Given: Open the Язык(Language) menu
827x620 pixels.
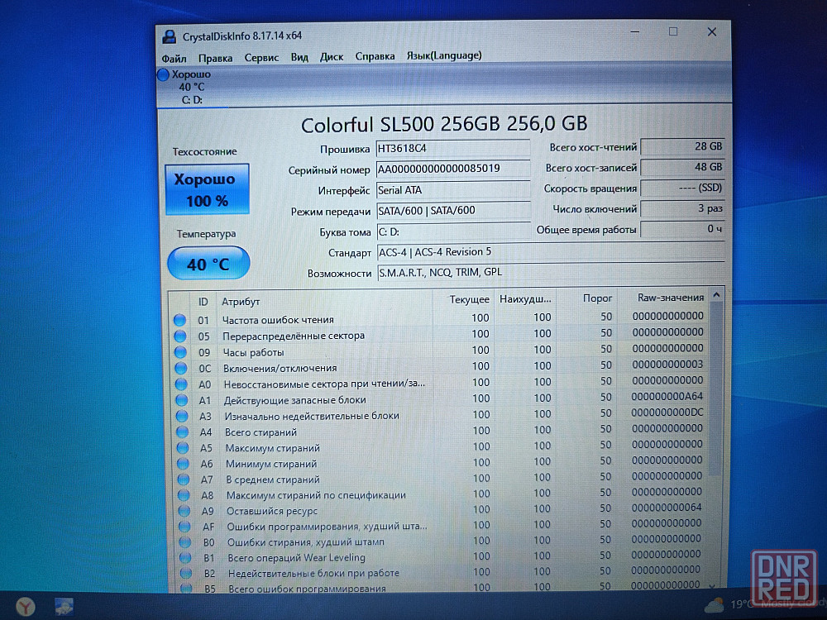Looking at the screenshot, I should 443,55.
